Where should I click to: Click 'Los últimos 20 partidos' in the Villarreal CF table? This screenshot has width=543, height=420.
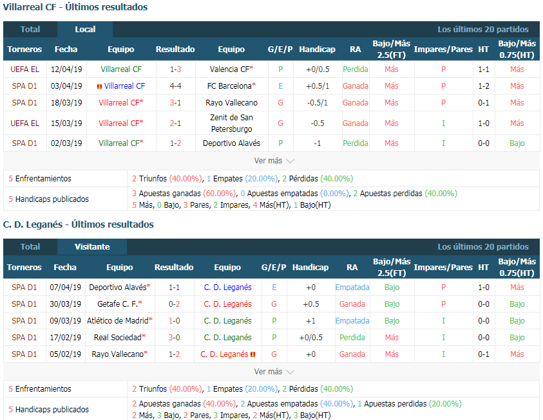point(483,30)
